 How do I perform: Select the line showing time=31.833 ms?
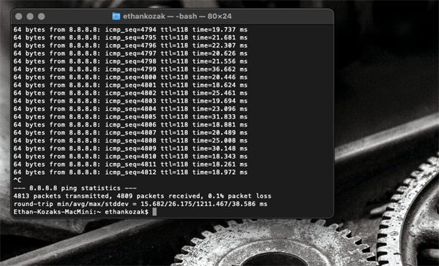coord(130,117)
